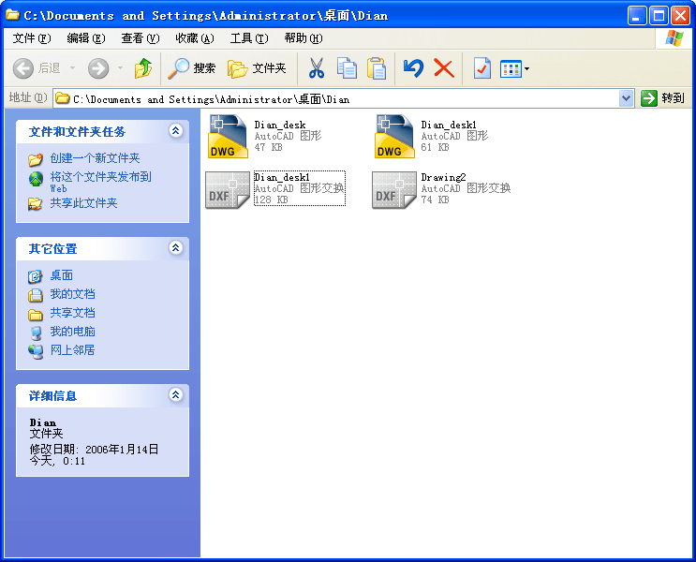
Task: Click the publish to Web globe icon
Action: pos(36,179)
